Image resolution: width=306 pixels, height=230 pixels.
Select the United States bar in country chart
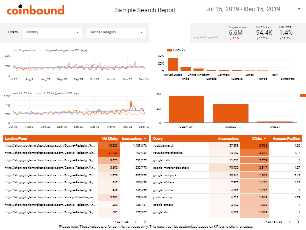[173, 65]
